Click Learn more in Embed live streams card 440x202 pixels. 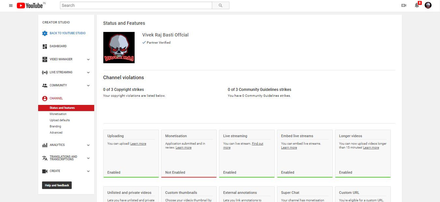[x=289, y=148]
